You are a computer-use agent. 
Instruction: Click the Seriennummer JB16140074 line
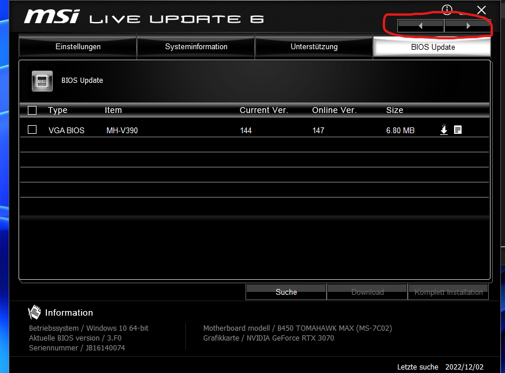pyautogui.click(x=76, y=348)
